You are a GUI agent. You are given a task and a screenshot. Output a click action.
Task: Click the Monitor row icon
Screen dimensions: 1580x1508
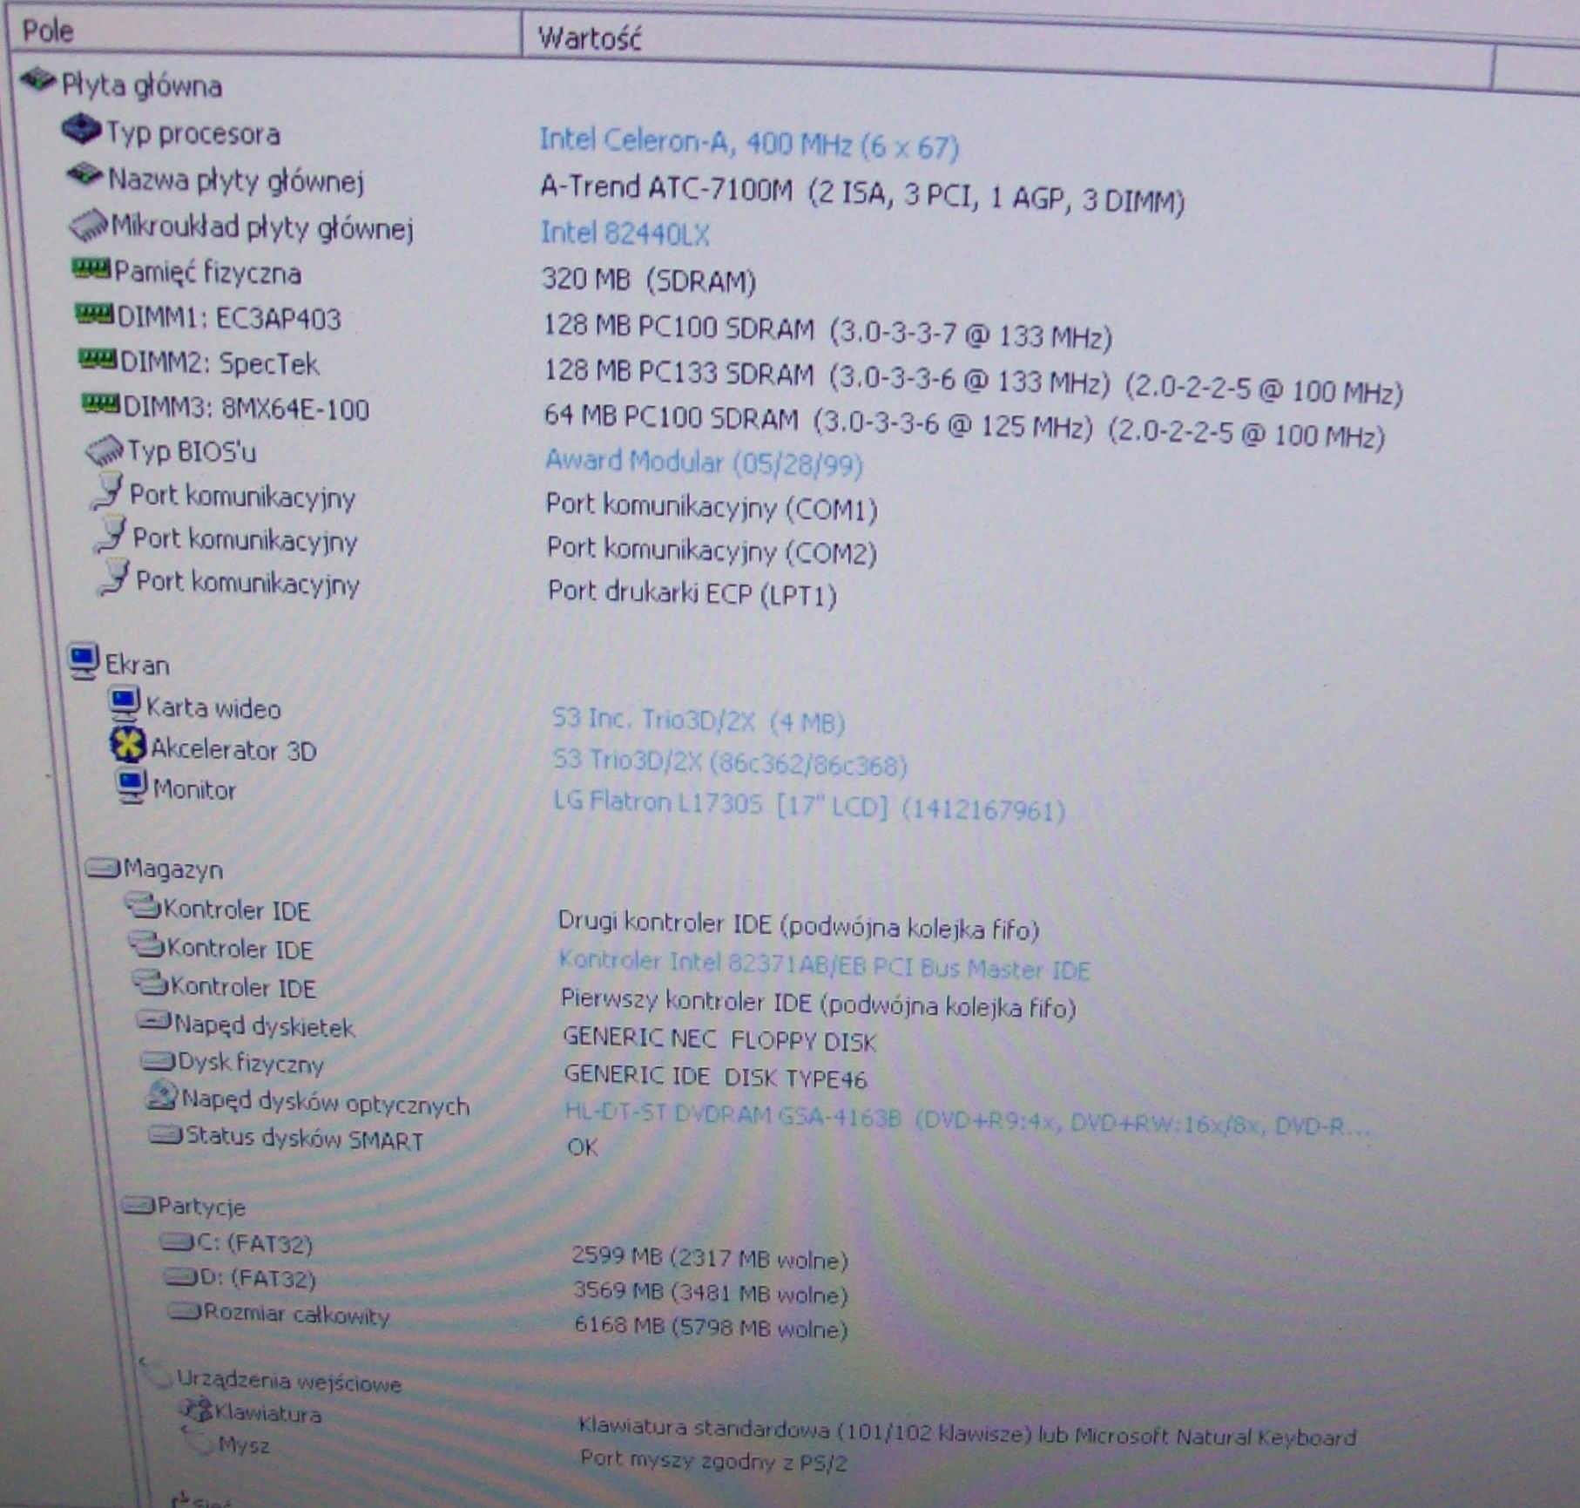point(132,787)
